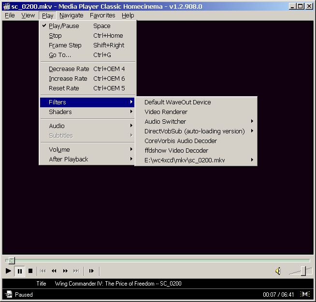Click the volume slider handle
The width and height of the screenshot is (316, 302).
303,271
